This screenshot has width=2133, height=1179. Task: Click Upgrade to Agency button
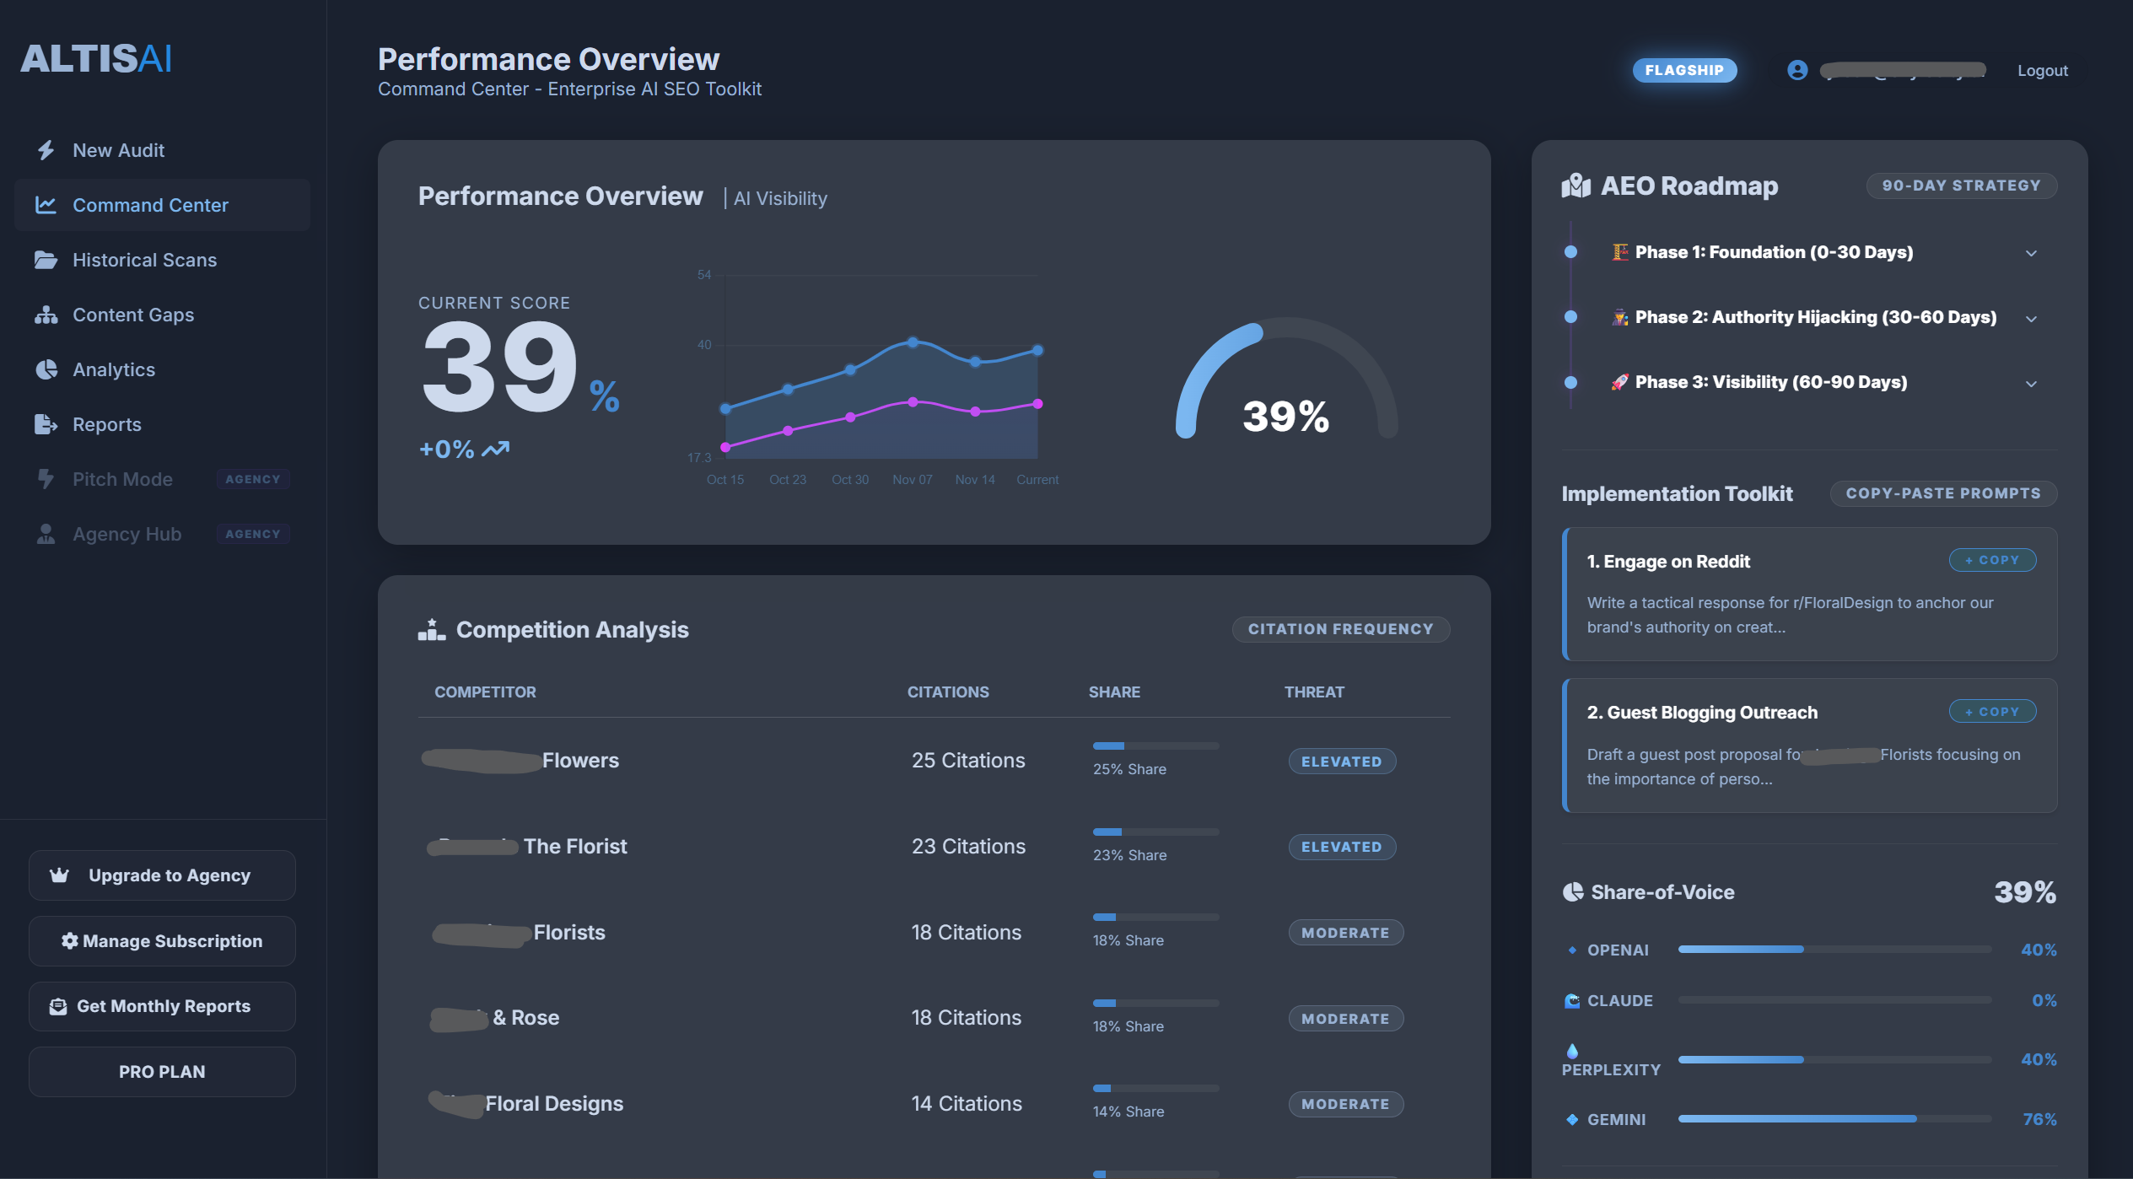pyautogui.click(x=162, y=875)
